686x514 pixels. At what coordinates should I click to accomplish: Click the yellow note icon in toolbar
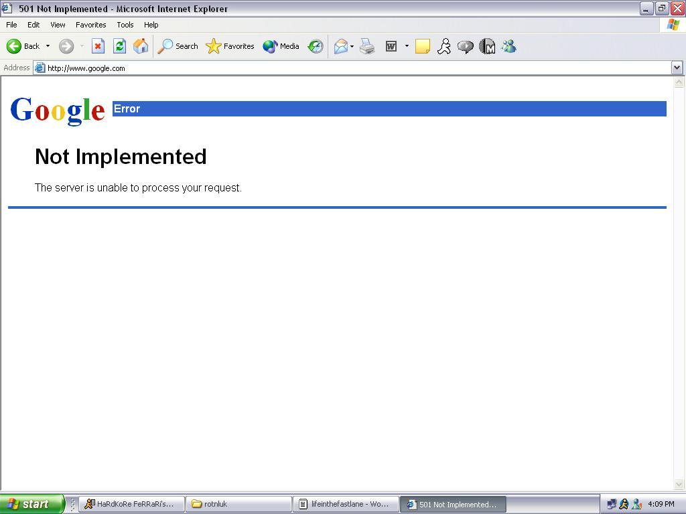click(422, 46)
